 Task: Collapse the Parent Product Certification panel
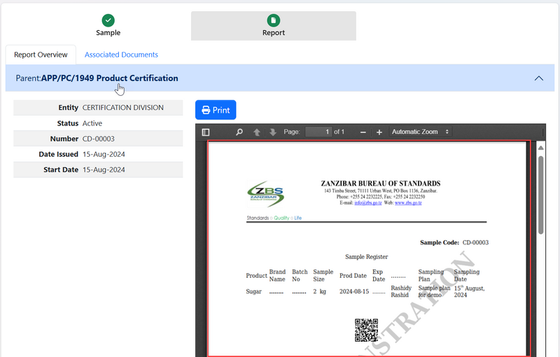(x=538, y=78)
